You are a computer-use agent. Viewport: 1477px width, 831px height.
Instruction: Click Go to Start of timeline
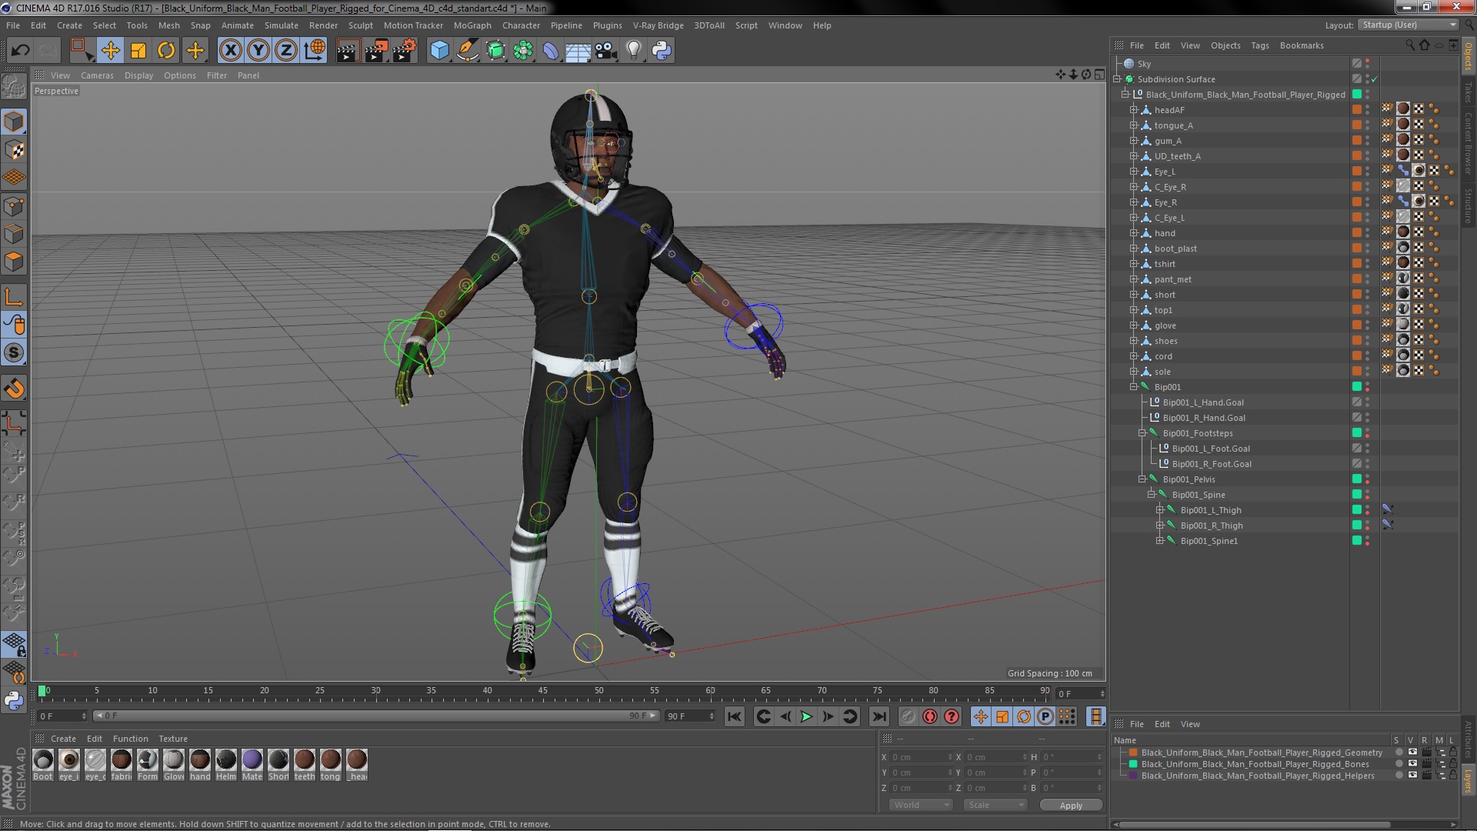point(735,716)
